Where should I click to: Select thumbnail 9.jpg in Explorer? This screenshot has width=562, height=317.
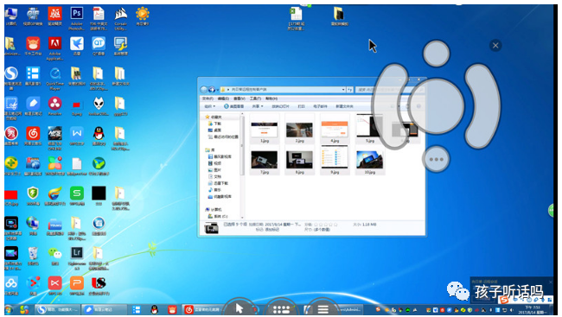click(x=335, y=161)
